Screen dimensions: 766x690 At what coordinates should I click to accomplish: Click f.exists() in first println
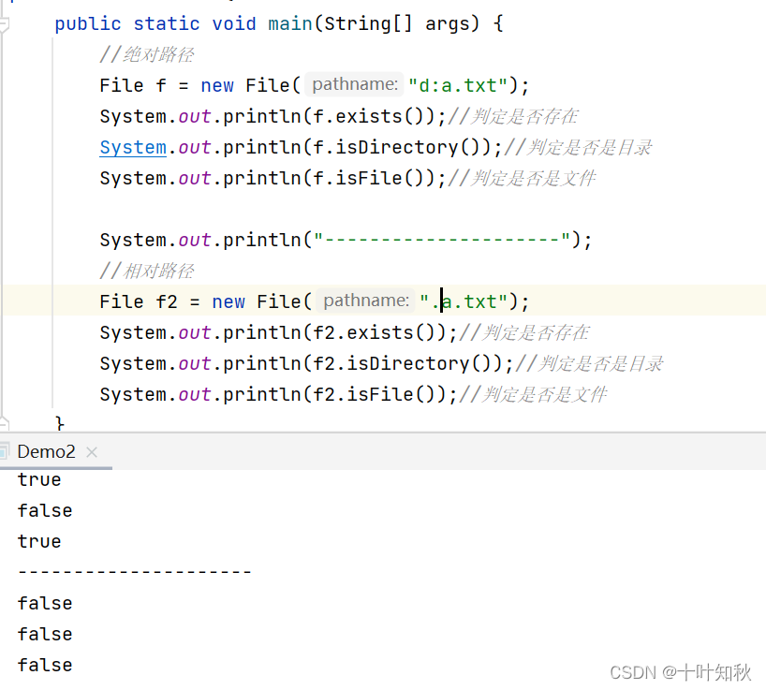374,116
